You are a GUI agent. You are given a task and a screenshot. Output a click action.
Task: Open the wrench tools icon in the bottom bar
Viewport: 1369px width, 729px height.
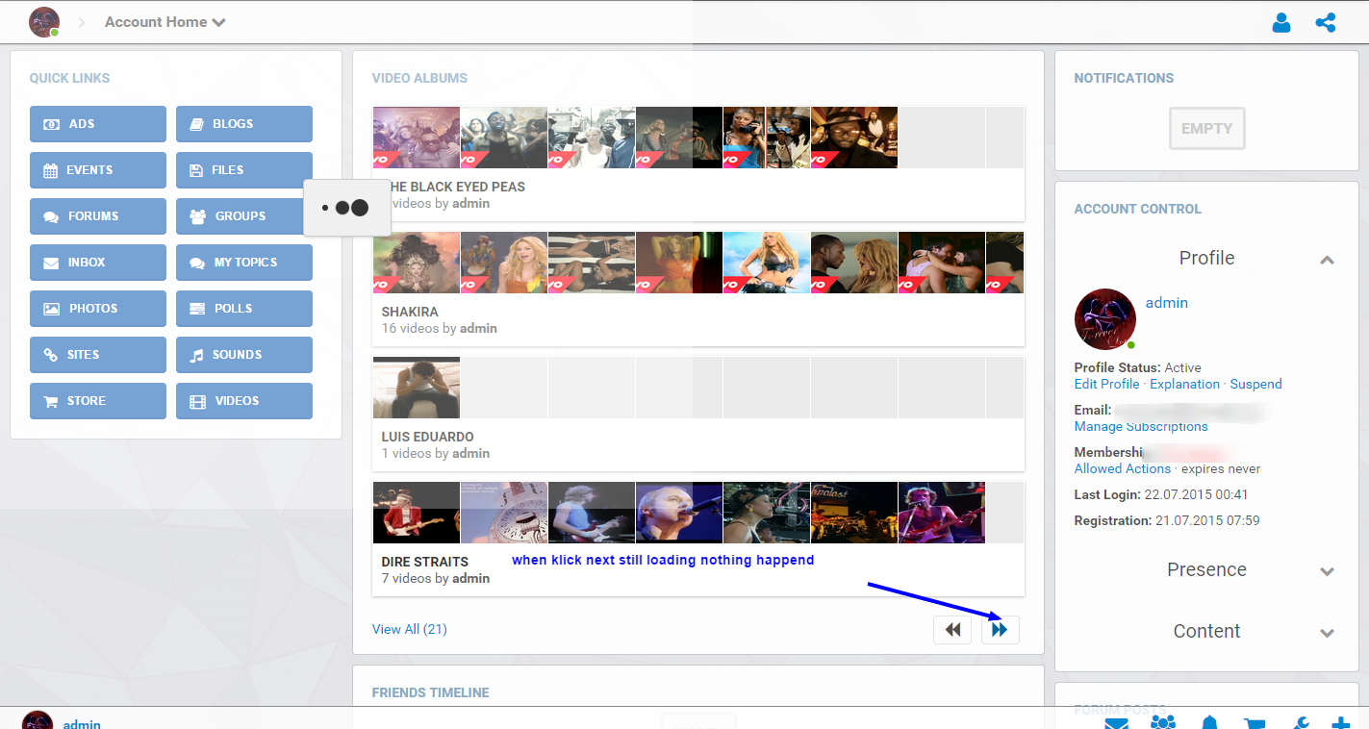[1300, 723]
